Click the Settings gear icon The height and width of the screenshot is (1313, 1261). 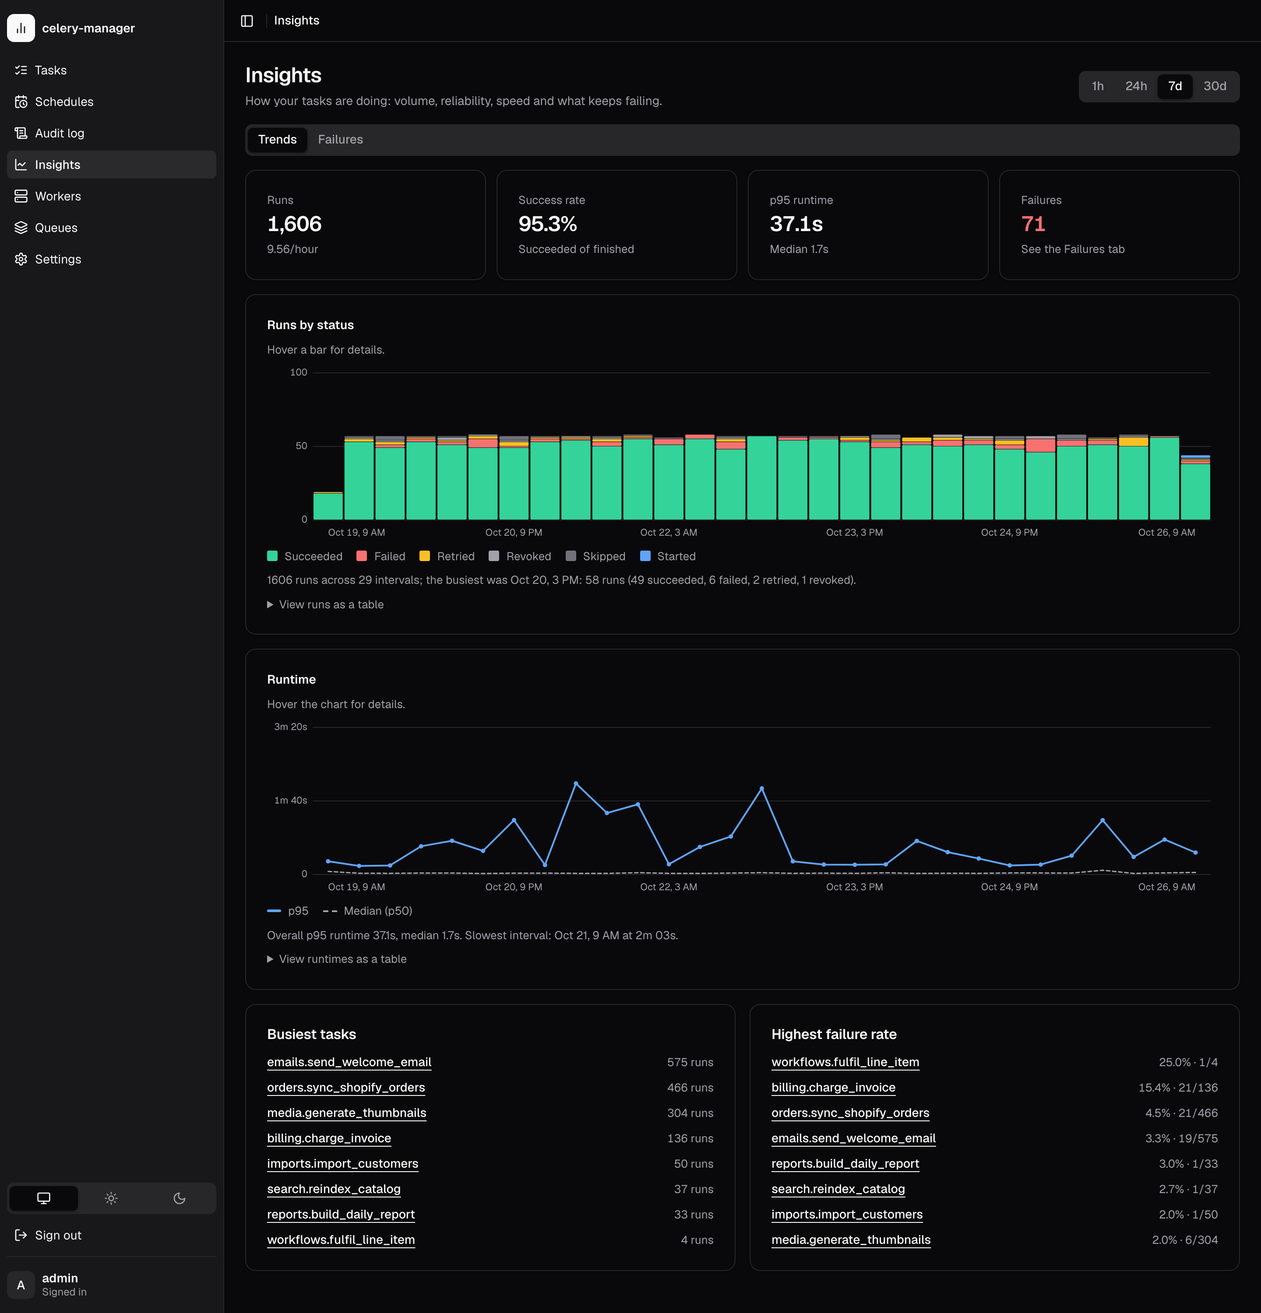(21, 259)
